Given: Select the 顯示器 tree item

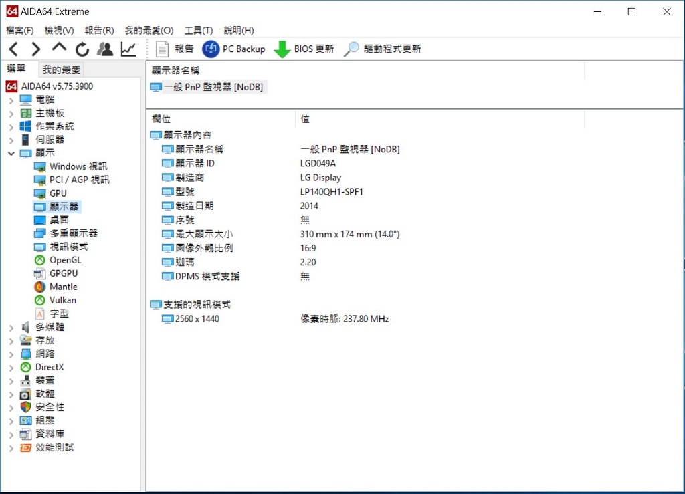Looking at the screenshot, I should (x=57, y=207).
